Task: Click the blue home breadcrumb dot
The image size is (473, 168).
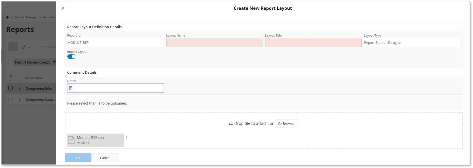Action: pyautogui.click(x=8, y=17)
